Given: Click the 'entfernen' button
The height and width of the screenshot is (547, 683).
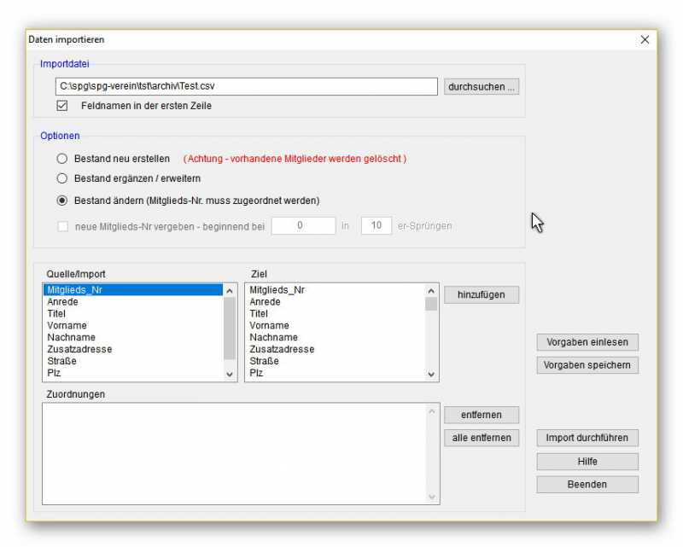Looking at the screenshot, I should tap(482, 415).
